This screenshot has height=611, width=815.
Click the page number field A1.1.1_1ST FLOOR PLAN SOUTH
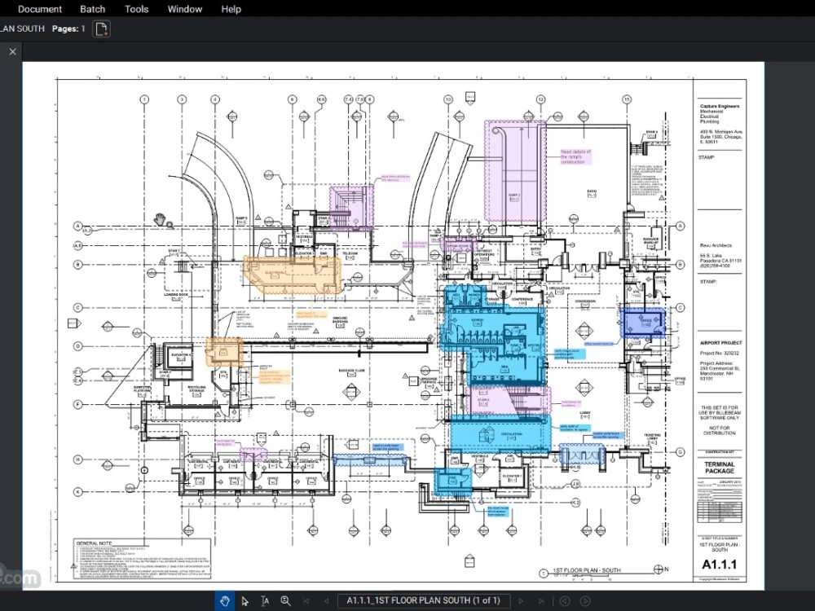coord(424,600)
